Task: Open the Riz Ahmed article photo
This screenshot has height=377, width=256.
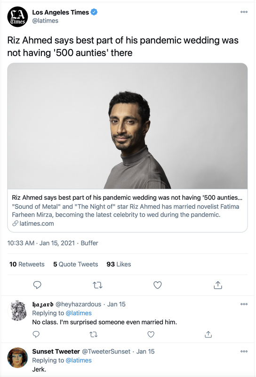Action: click(128, 126)
